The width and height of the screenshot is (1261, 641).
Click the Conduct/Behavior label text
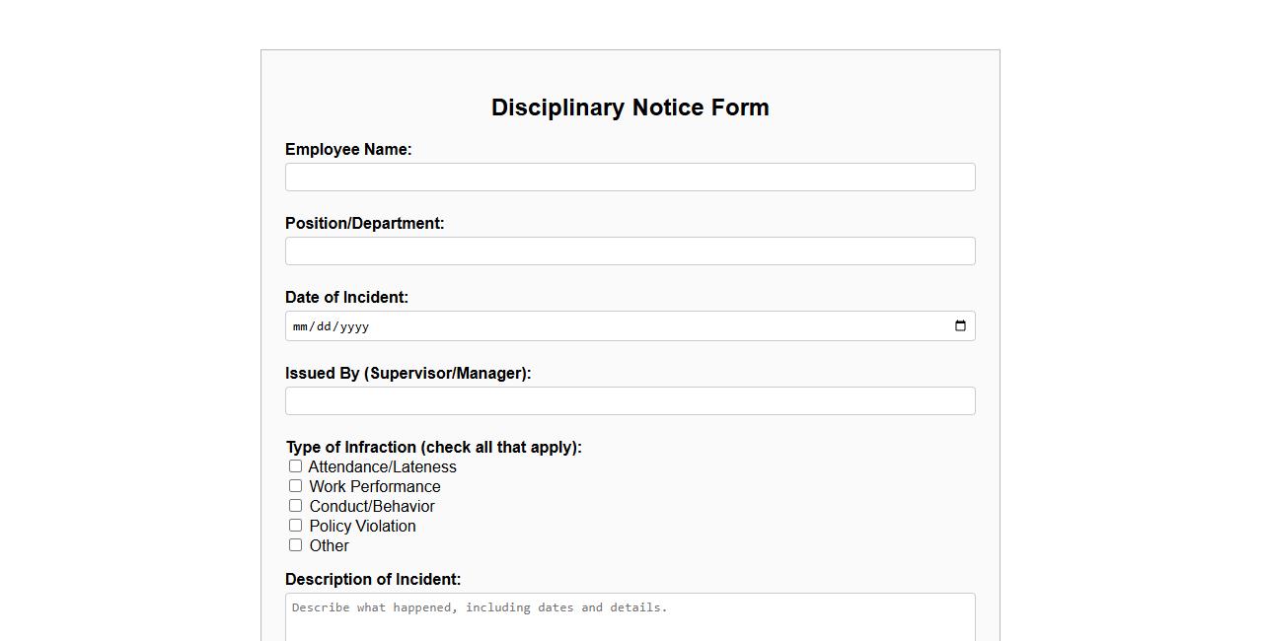[371, 506]
